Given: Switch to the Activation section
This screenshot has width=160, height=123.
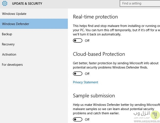Looking at the screenshot, I should pyautogui.click(x=9, y=55).
